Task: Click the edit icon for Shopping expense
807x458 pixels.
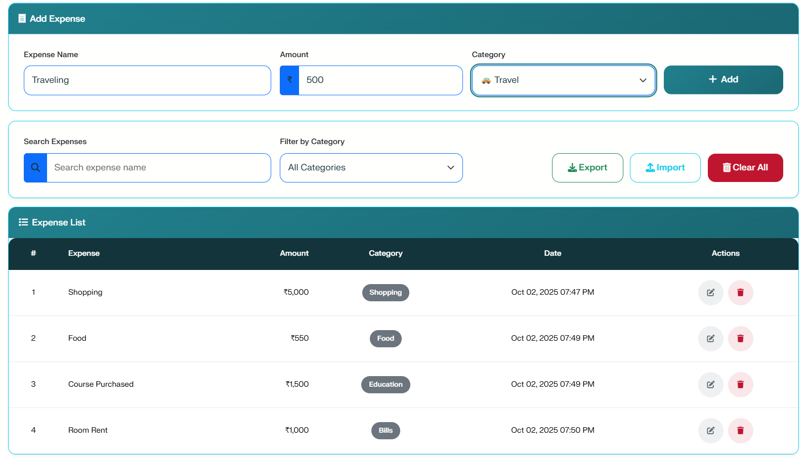Action: click(x=710, y=293)
